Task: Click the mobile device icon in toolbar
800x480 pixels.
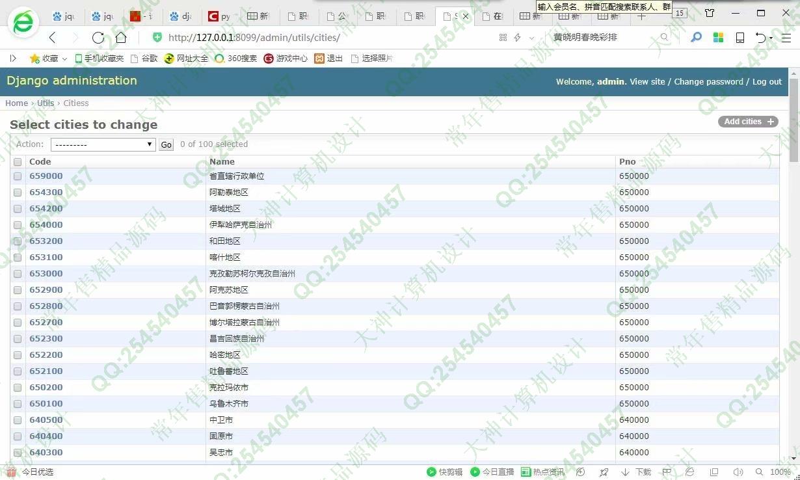Action: tap(740, 38)
